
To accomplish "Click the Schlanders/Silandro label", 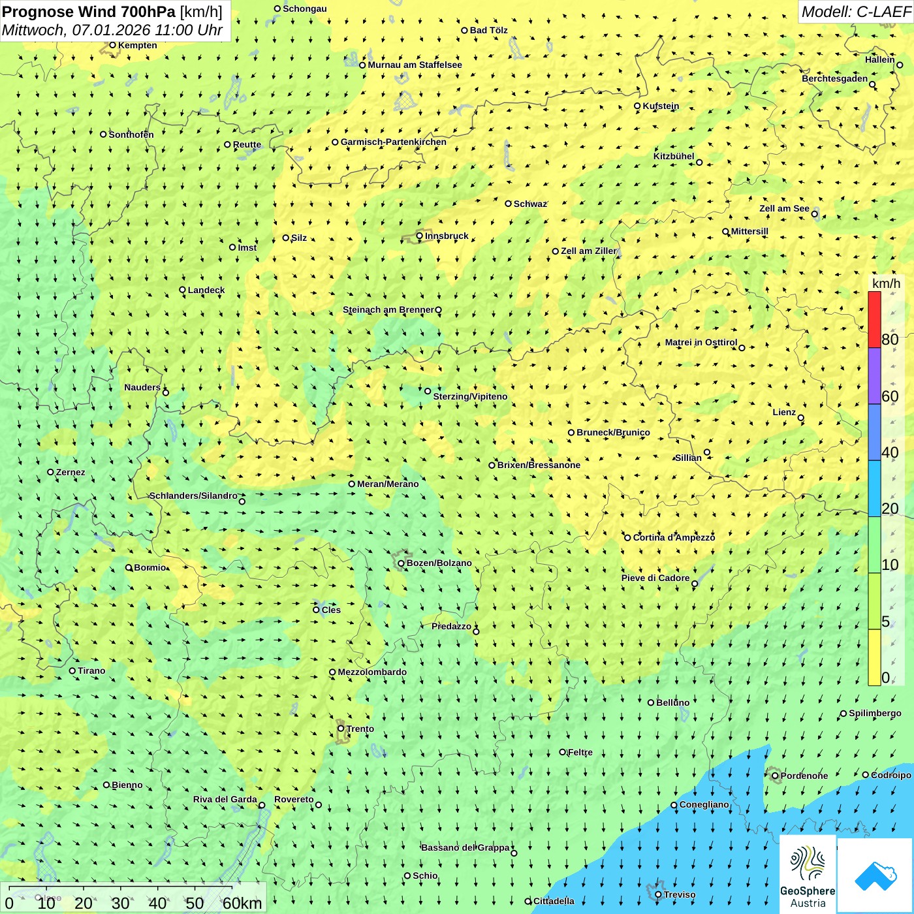I will tap(193, 496).
